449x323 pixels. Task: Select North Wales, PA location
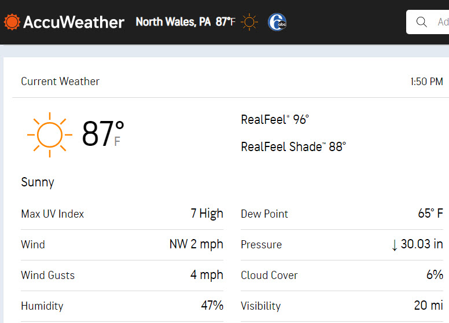pos(173,22)
